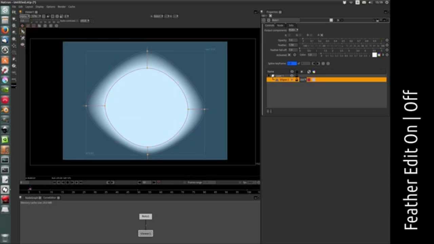Open the Output components dropdown
434x244 pixels.
click(x=293, y=30)
